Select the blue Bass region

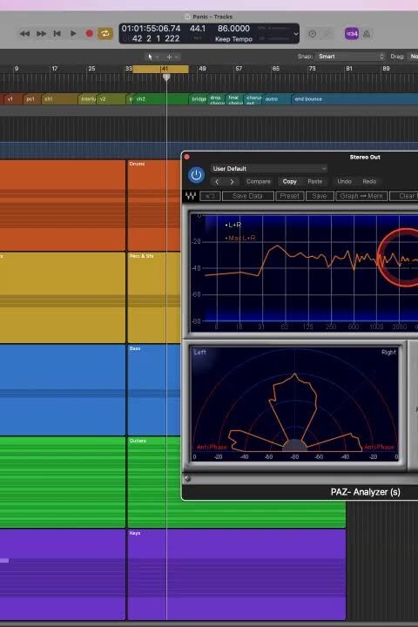click(x=153, y=389)
